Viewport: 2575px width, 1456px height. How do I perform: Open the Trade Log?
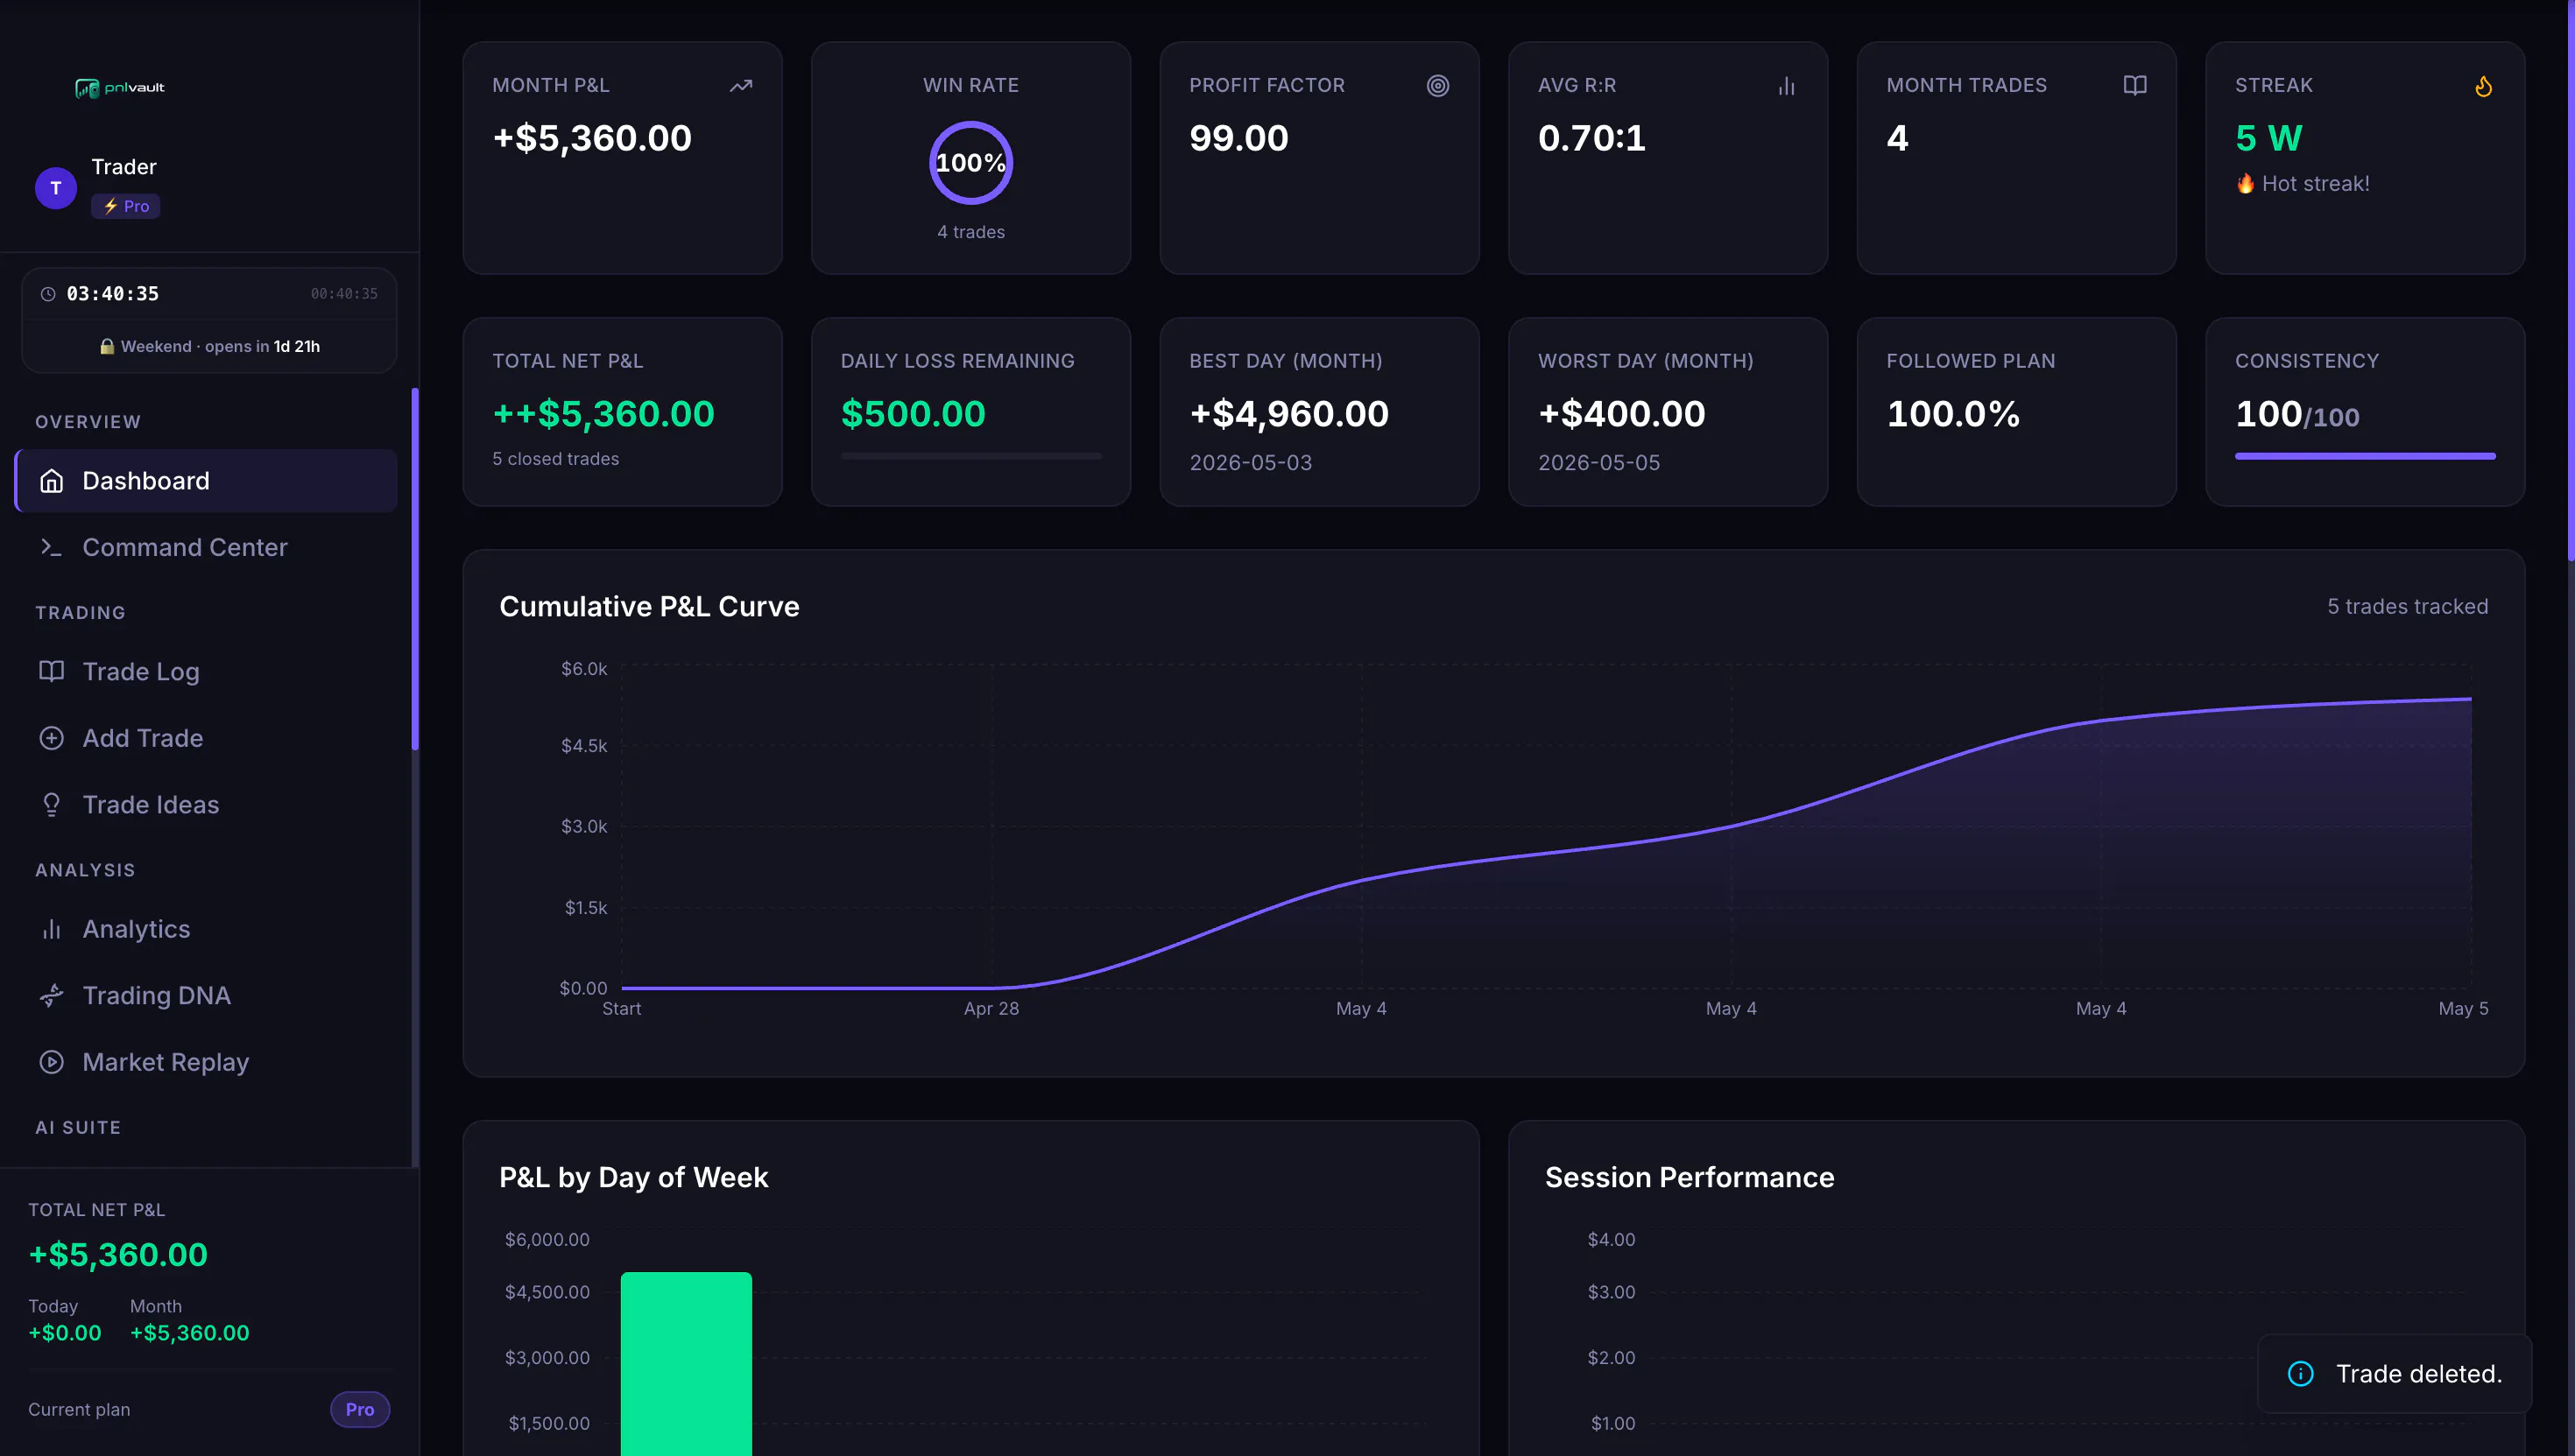pyautogui.click(x=207, y=671)
